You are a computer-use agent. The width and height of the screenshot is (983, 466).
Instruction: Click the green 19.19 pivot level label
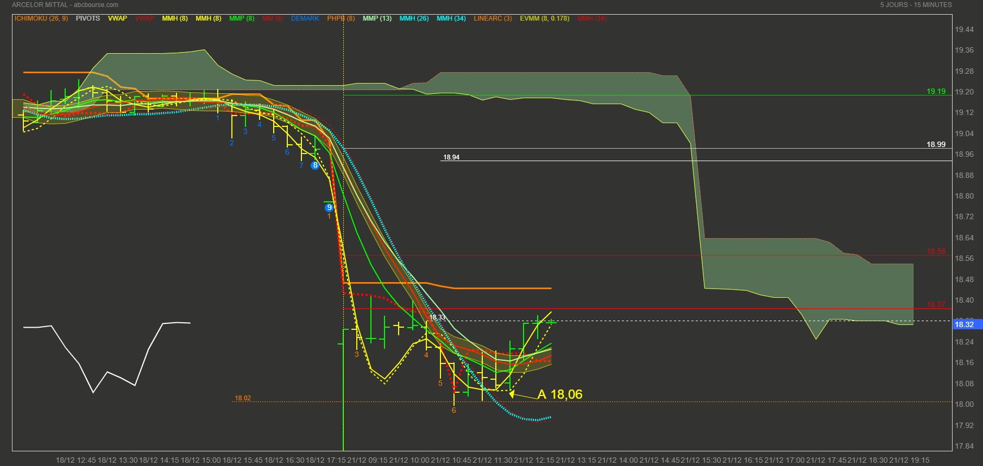[x=936, y=91]
